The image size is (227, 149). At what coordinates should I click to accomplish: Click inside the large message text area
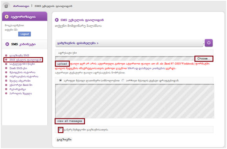tap(135, 101)
